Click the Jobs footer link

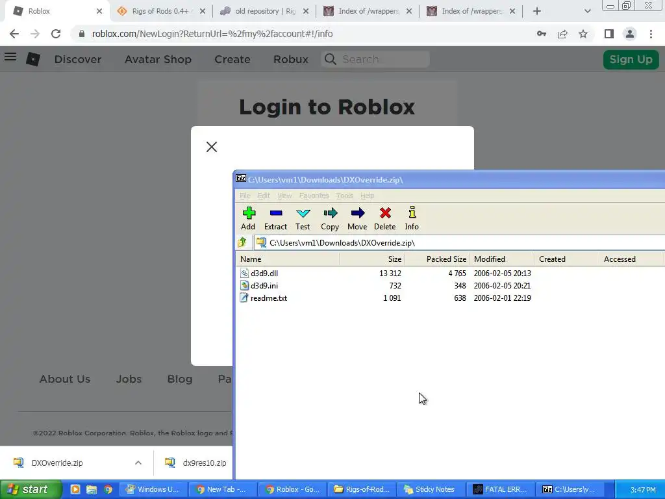pos(129,379)
